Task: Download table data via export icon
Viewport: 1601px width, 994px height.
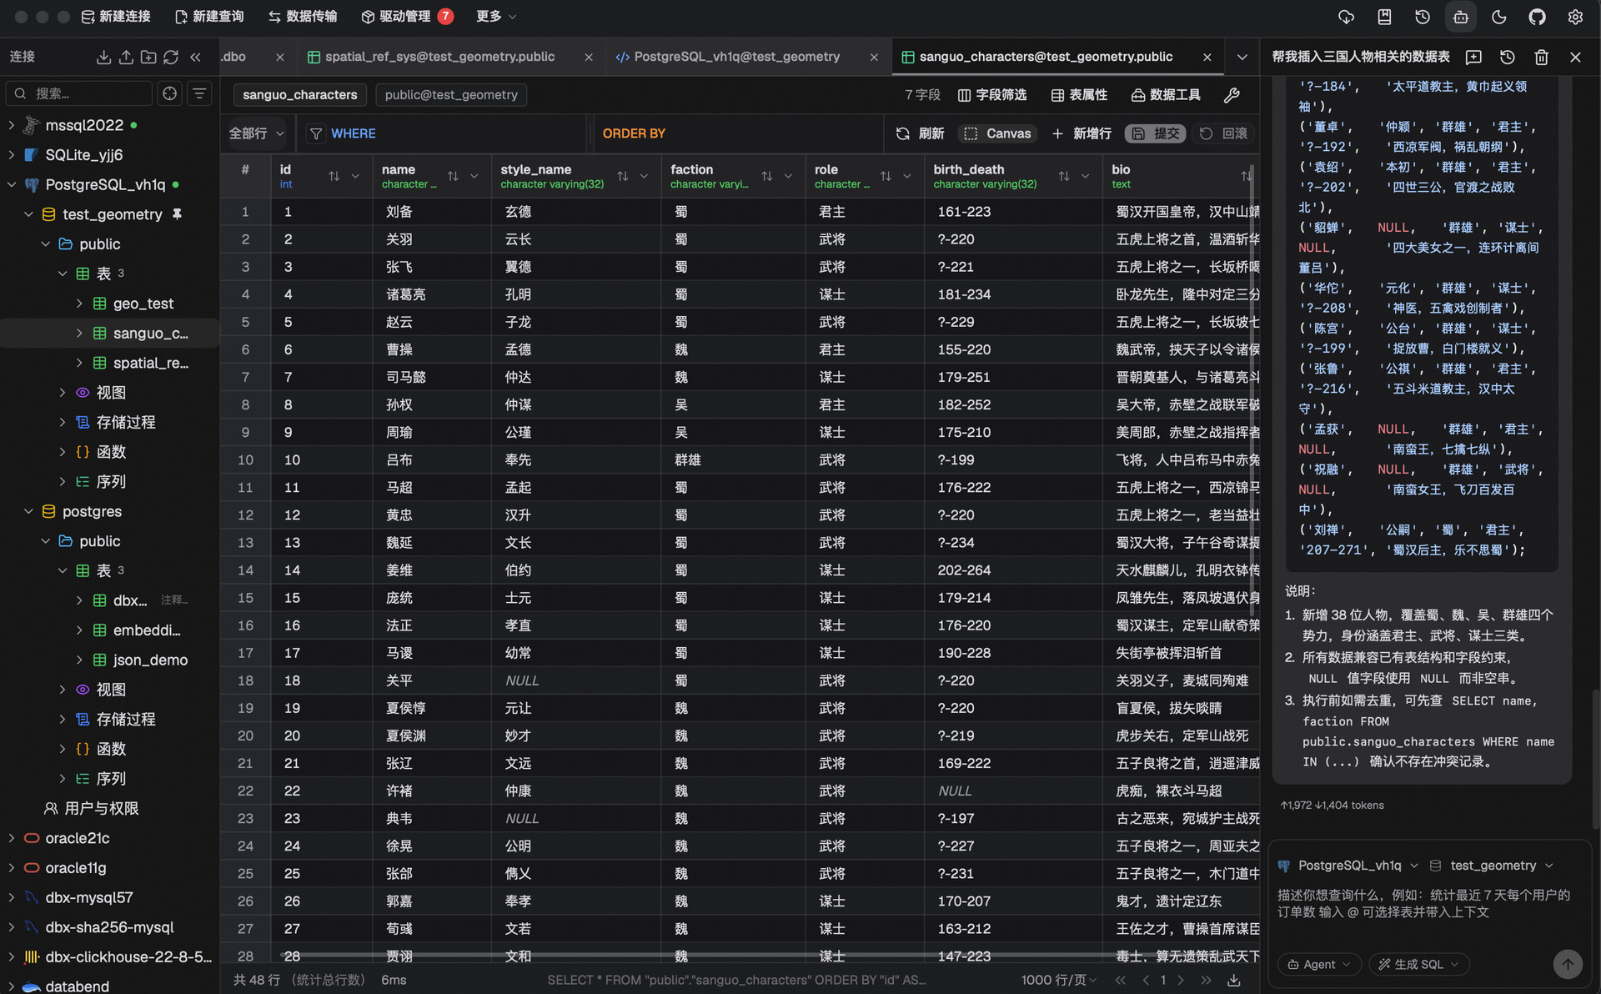Action: pos(1234,980)
